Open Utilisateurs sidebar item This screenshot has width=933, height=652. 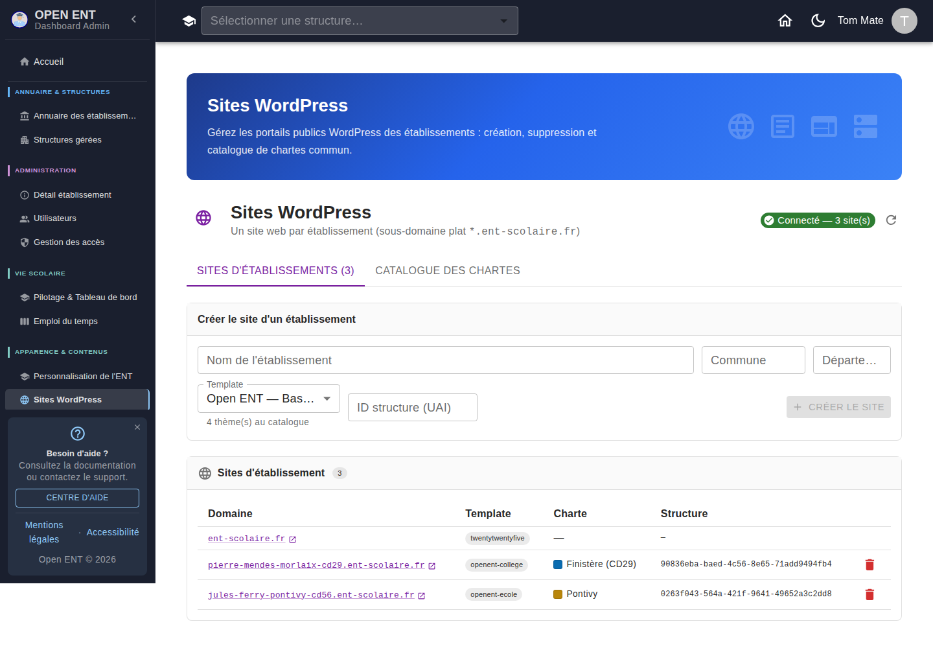tap(77, 218)
